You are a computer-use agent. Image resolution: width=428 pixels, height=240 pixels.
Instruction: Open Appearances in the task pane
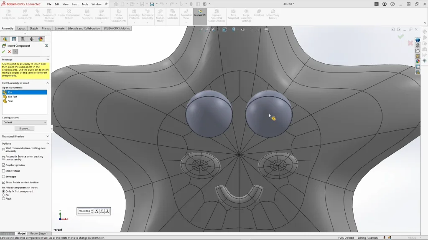(x=418, y=61)
